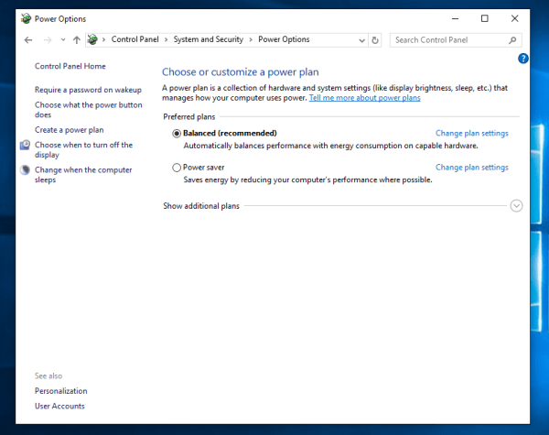Image resolution: width=549 pixels, height=435 pixels.
Task: Open the recent locations dropdown arrow
Action: pos(62,40)
